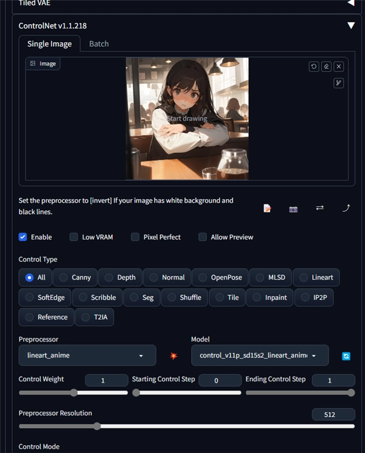Select the All control type
Image resolution: width=365 pixels, height=453 pixels.
point(35,278)
